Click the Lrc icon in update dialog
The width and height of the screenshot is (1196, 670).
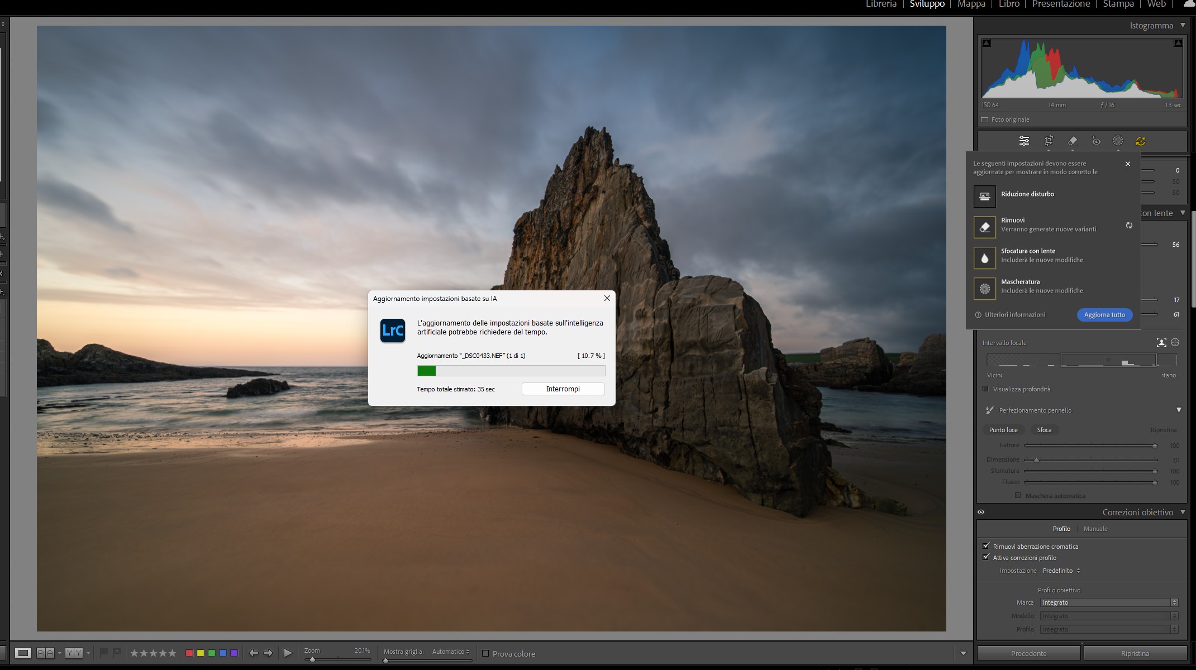[392, 331]
